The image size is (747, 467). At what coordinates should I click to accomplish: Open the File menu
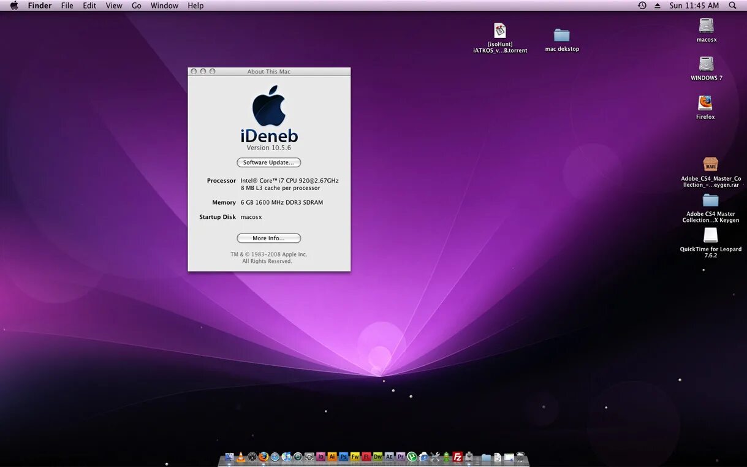(x=67, y=6)
